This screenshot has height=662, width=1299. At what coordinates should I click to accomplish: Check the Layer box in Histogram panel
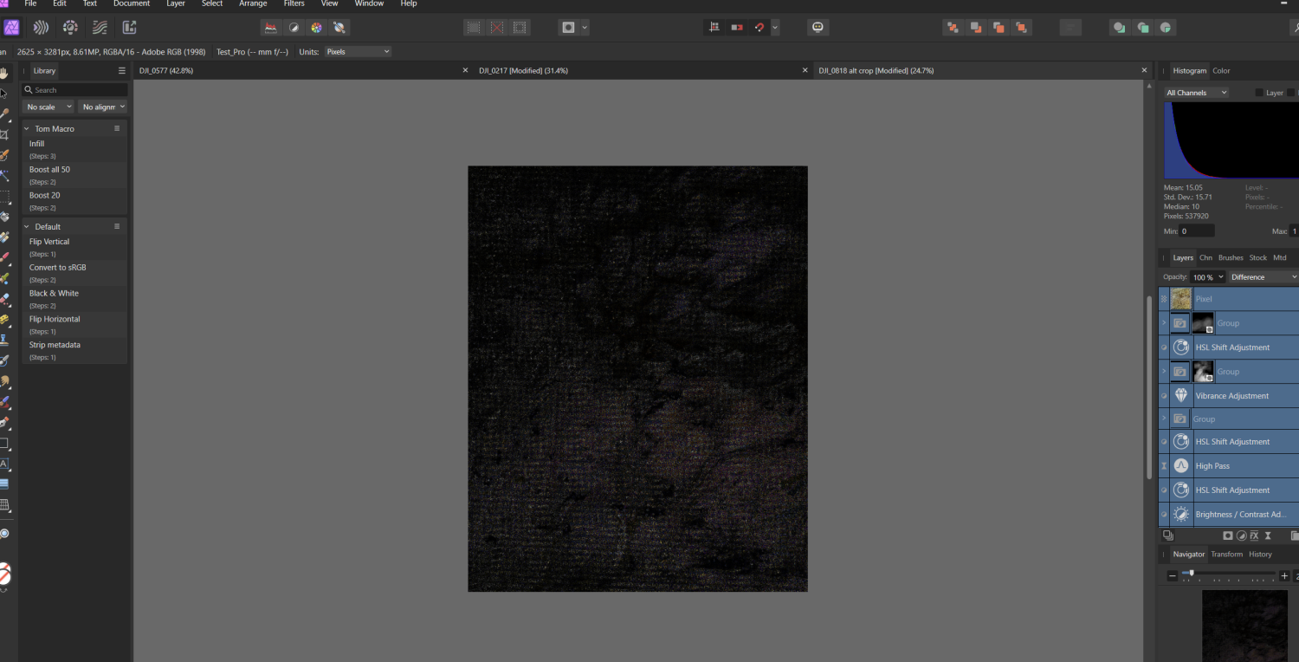pos(1259,93)
